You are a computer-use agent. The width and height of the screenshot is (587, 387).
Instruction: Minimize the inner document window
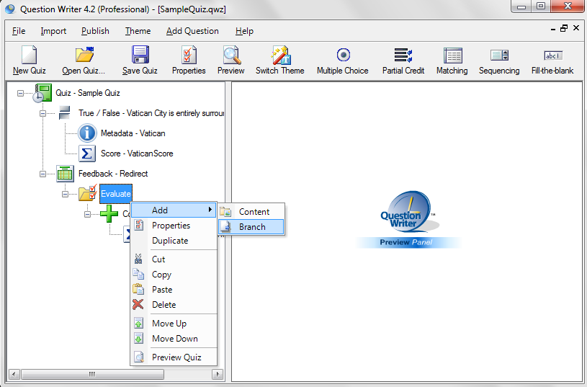click(x=553, y=30)
